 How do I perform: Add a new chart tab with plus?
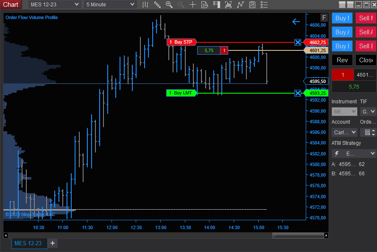click(53, 244)
